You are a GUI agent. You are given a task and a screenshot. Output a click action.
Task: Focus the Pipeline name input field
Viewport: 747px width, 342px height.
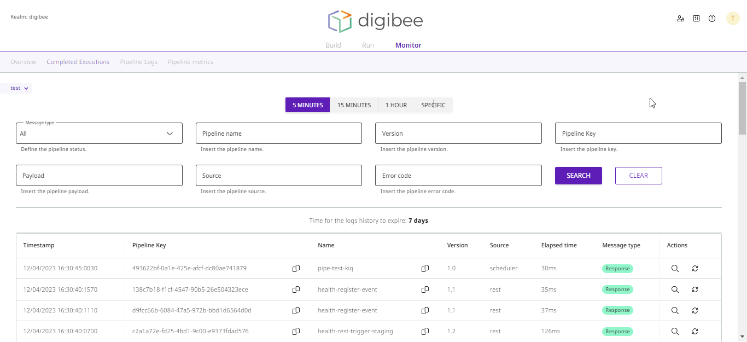[278, 134]
